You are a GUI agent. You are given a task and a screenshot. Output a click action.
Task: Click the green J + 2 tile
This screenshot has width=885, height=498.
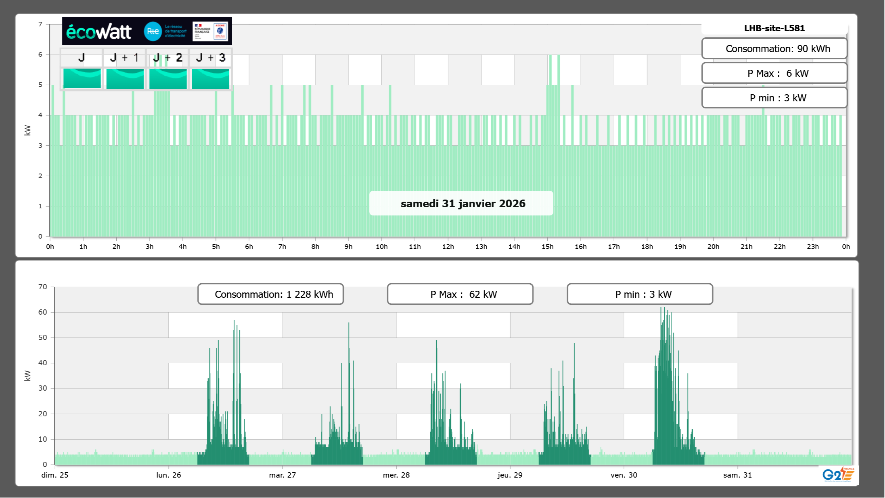168,78
